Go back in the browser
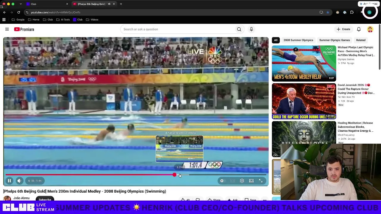This screenshot has height=214, width=381. (4, 12)
